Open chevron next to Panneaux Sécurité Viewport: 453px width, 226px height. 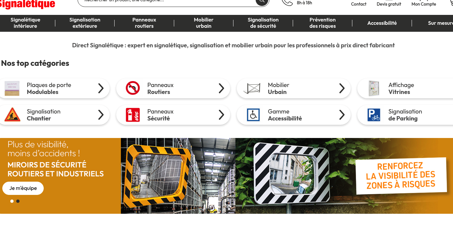(x=222, y=115)
